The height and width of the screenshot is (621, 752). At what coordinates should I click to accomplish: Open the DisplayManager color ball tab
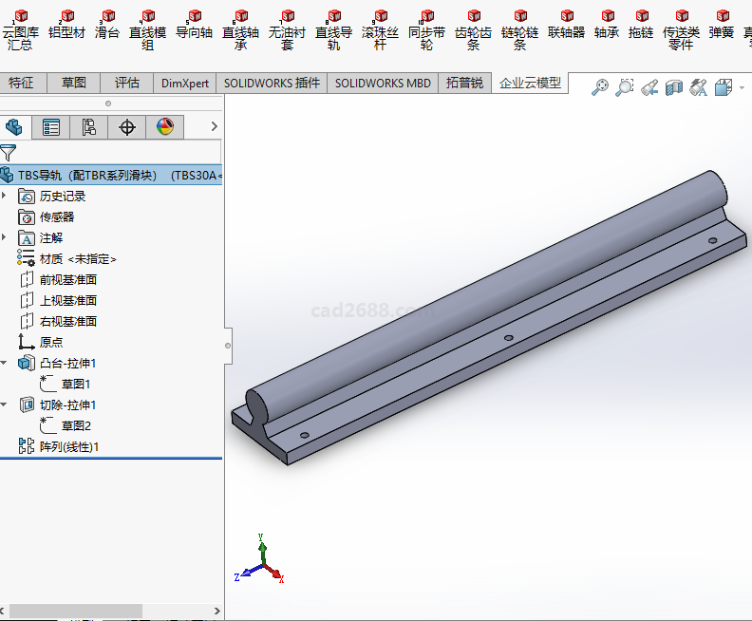[165, 126]
